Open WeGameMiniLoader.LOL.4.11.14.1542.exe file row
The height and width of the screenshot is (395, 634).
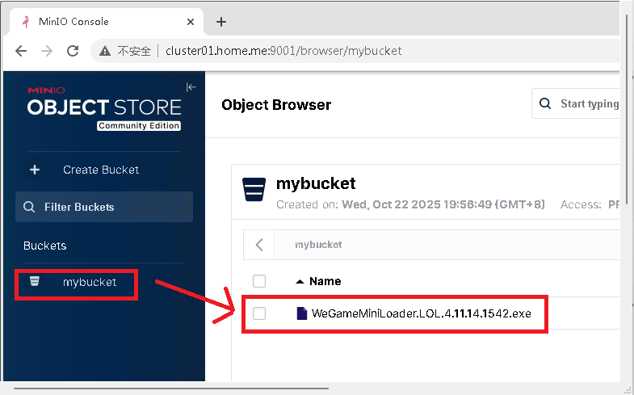pos(430,313)
